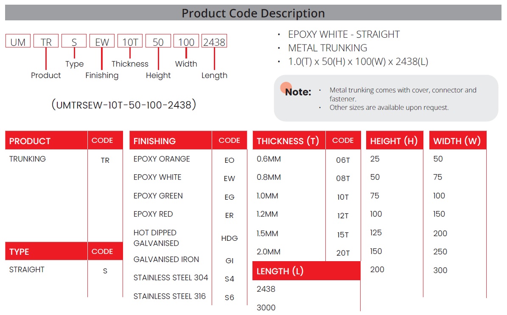This screenshot has height=315, width=507.
Task: Select the EW finishing code box
Action: pos(102,41)
